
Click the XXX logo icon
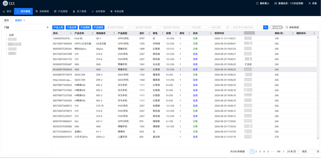pyautogui.click(x=5, y=3)
